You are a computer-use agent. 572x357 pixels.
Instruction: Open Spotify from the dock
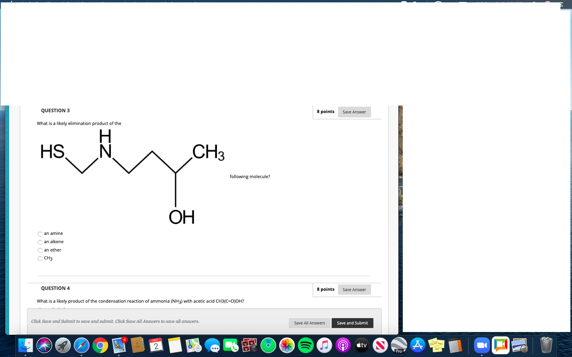pyautogui.click(x=305, y=345)
